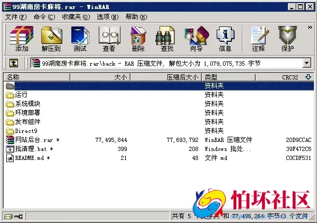Click the 系统模块 folder icon
The height and width of the screenshot is (223, 317).
point(10,104)
